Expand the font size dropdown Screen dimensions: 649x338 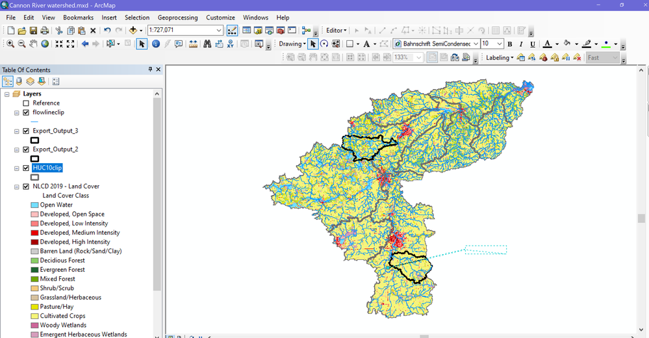pos(500,44)
